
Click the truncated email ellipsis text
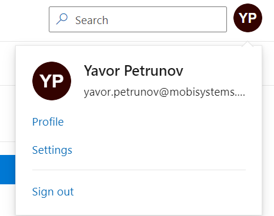point(240,95)
